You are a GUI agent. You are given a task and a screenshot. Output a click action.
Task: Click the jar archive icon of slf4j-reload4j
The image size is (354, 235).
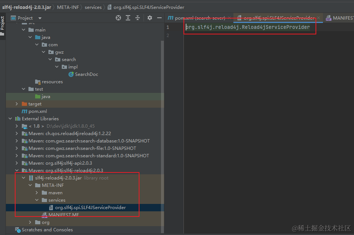click(x=31, y=178)
